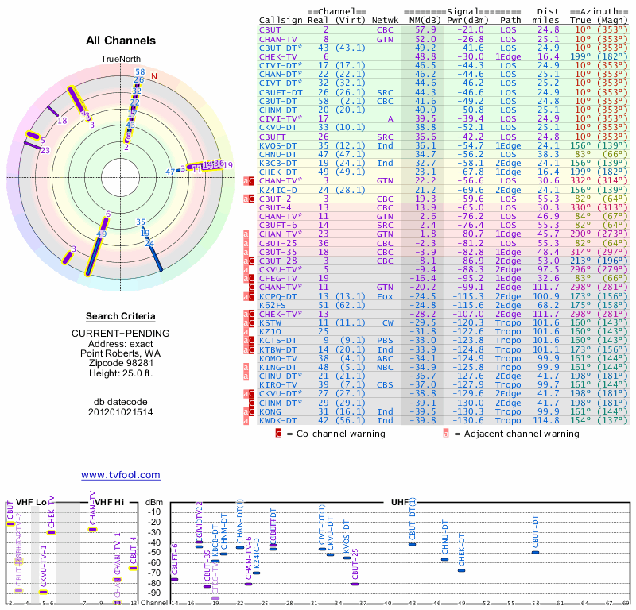The width and height of the screenshot is (636, 610).
Task: Select the CHEK-TV callsign in the table
Action: pyautogui.click(x=277, y=56)
